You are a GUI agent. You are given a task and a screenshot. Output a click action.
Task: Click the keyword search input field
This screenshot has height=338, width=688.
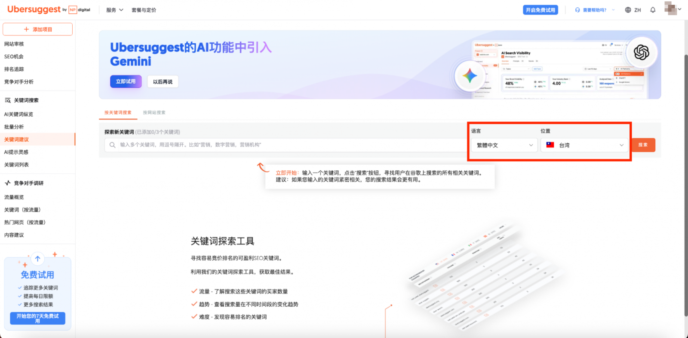(x=286, y=145)
